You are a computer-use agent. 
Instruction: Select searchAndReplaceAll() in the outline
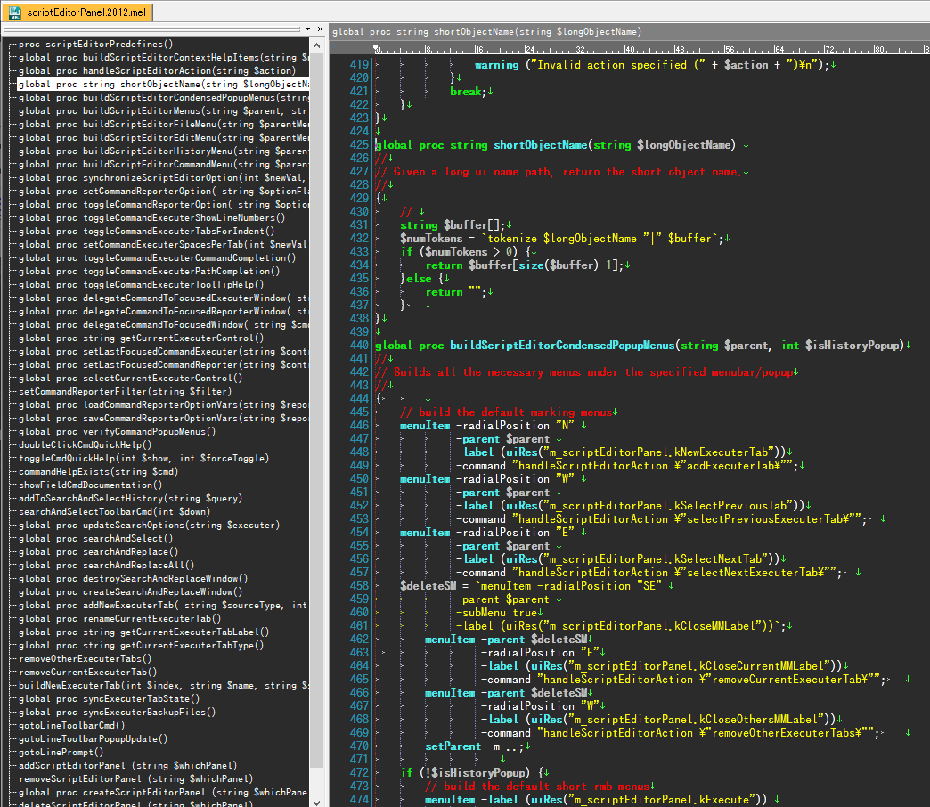tap(106, 565)
